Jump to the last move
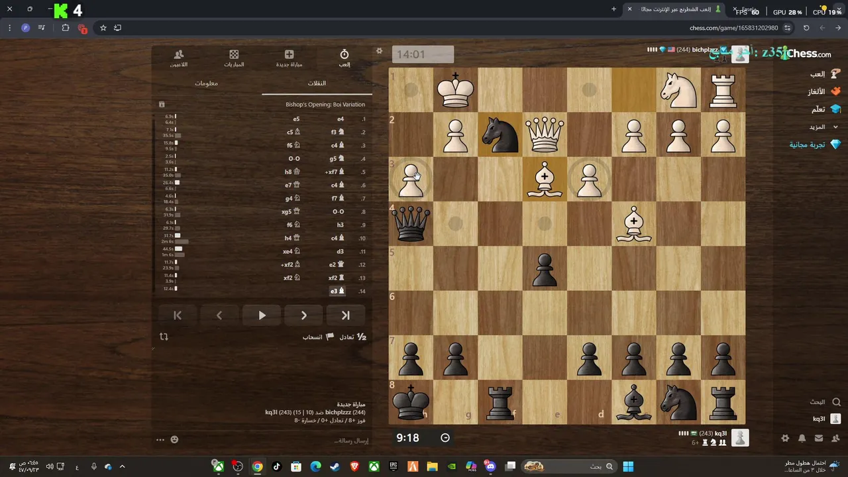Viewport: 848px width, 477px height. tap(345, 315)
